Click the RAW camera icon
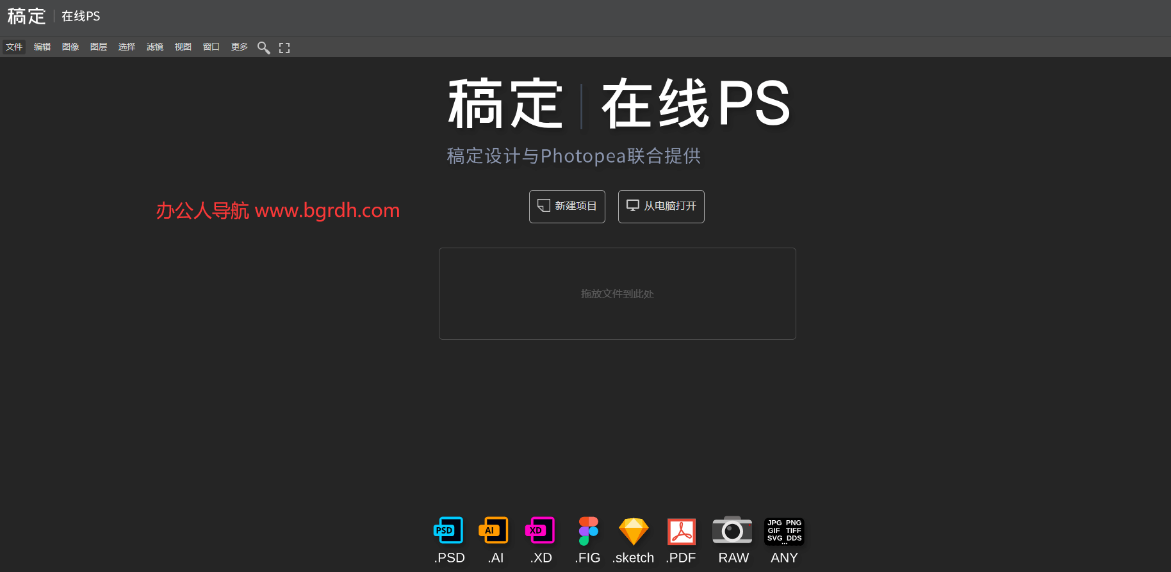 (x=732, y=530)
